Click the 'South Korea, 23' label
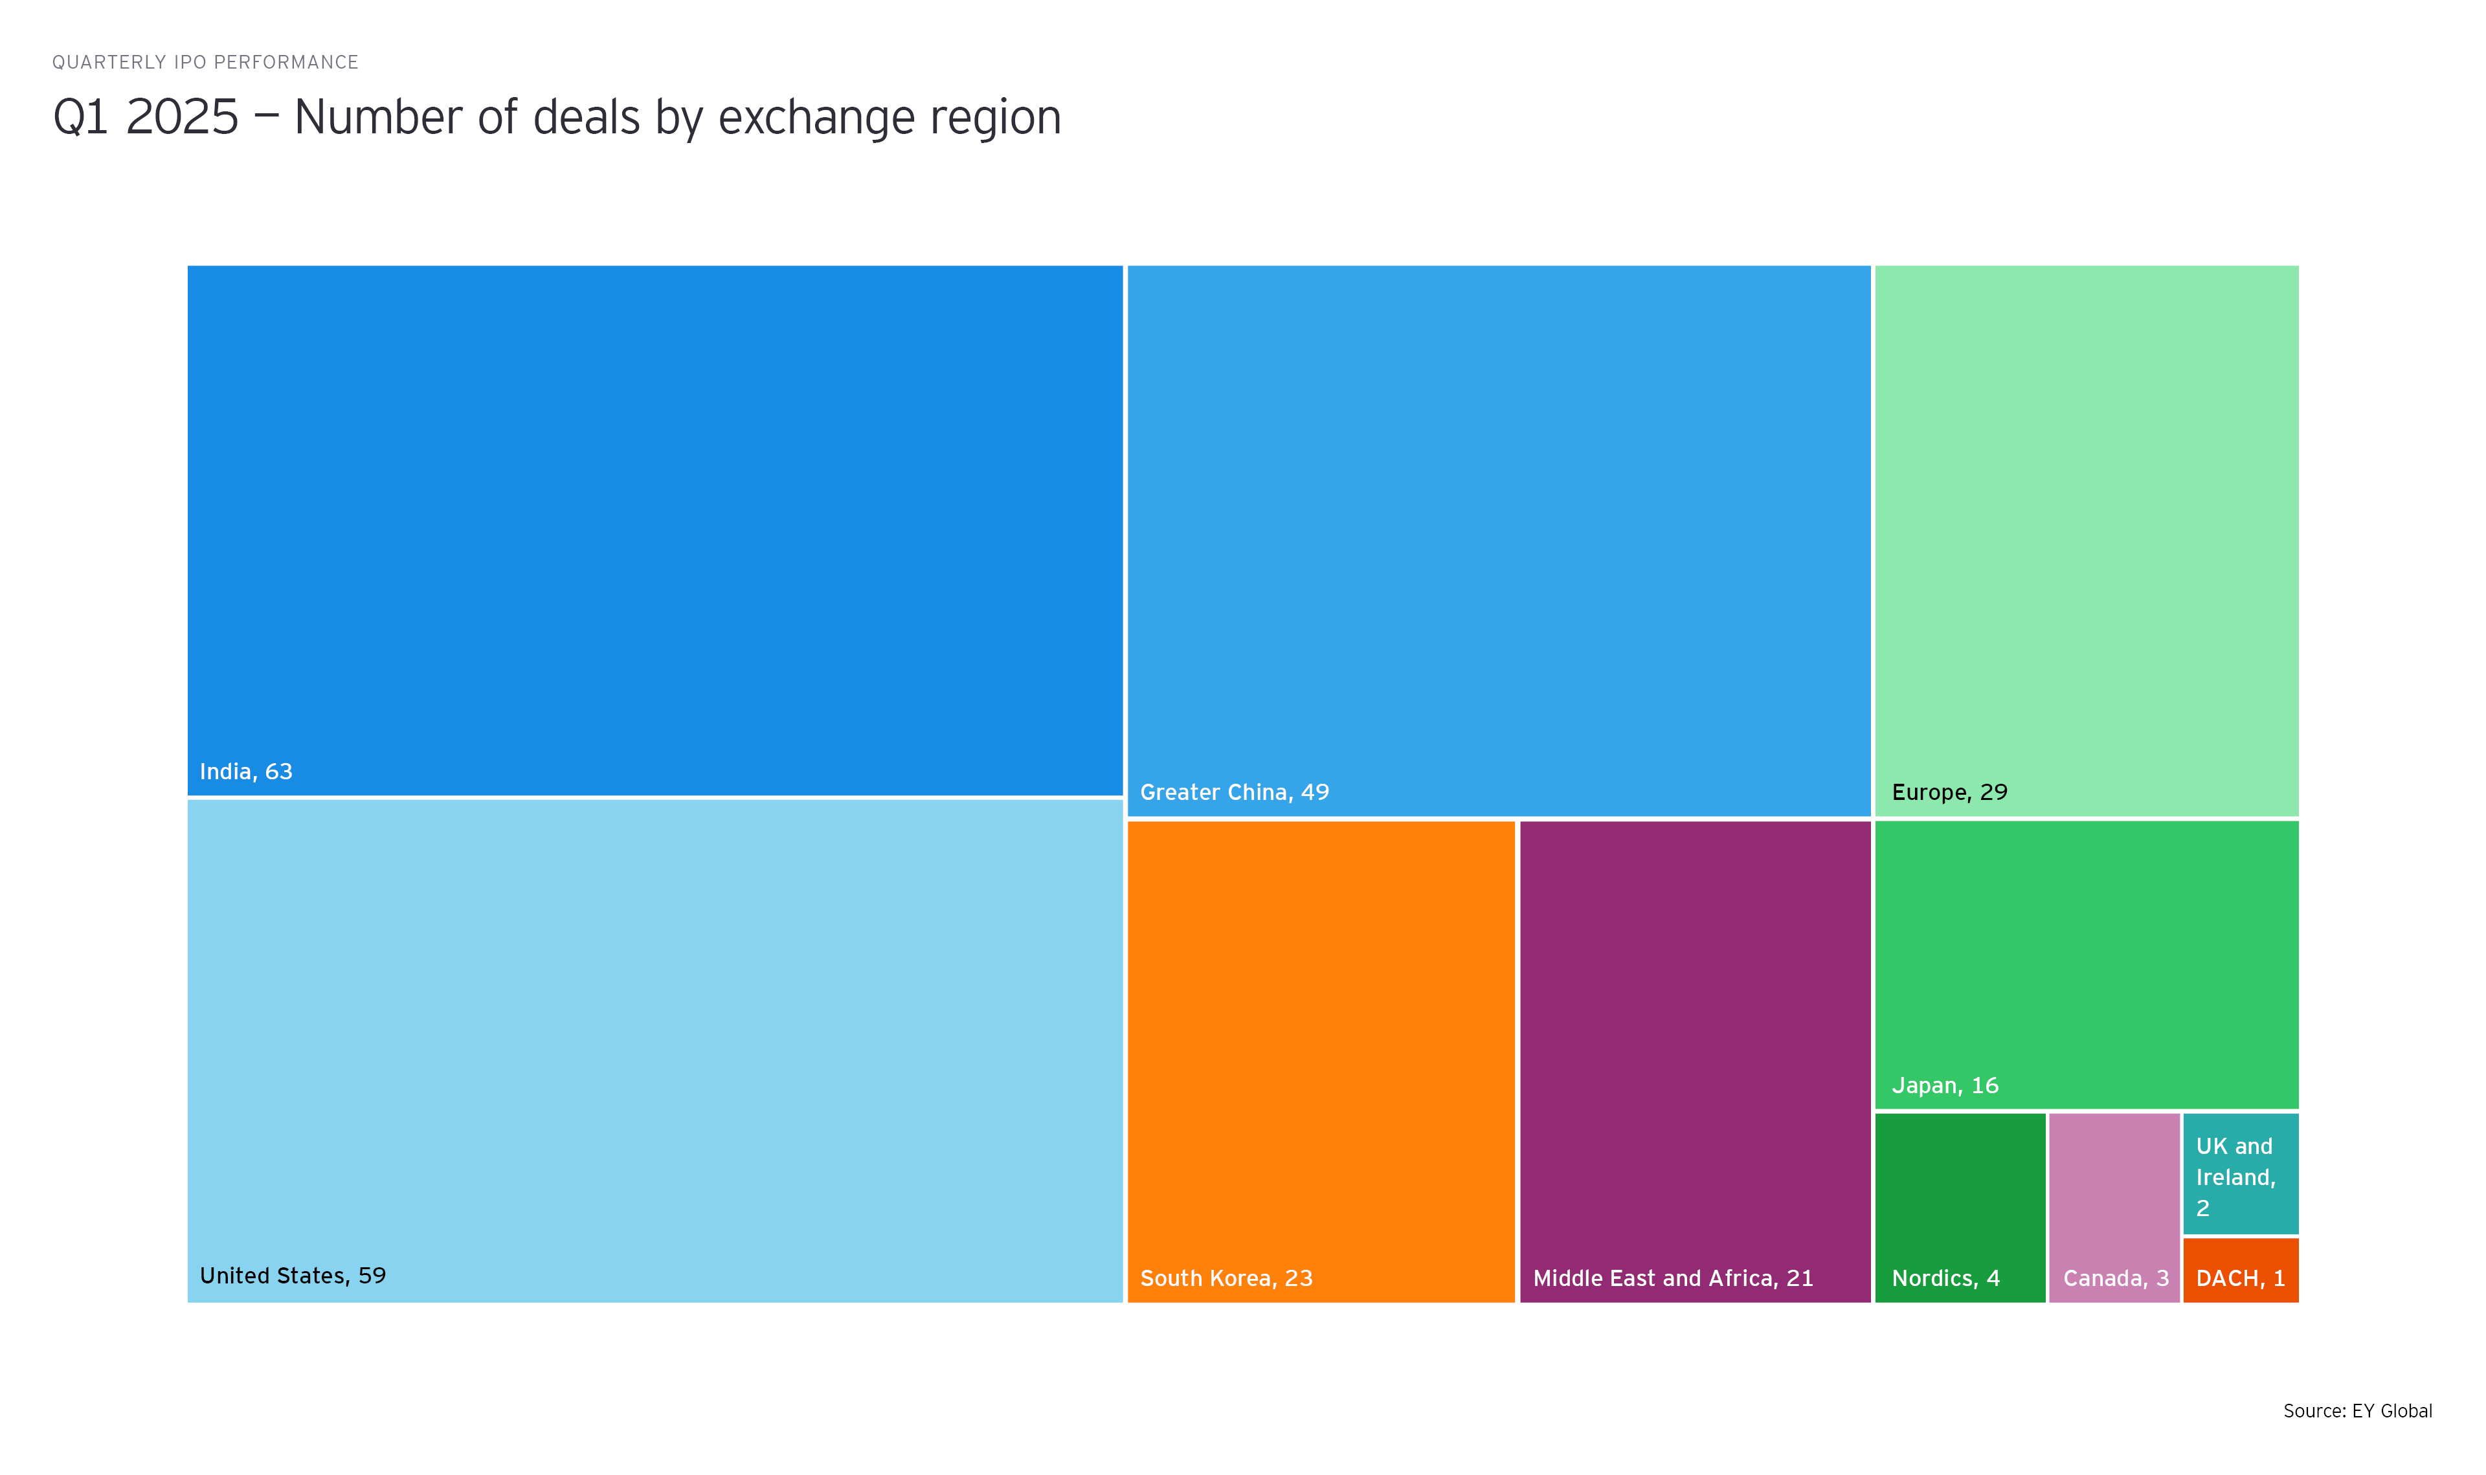 click(x=1226, y=1279)
